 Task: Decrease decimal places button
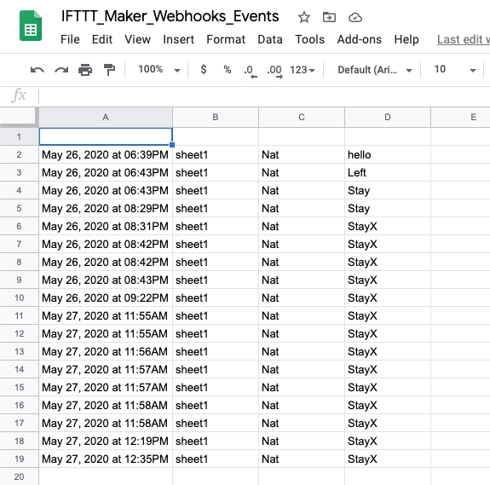click(x=251, y=71)
